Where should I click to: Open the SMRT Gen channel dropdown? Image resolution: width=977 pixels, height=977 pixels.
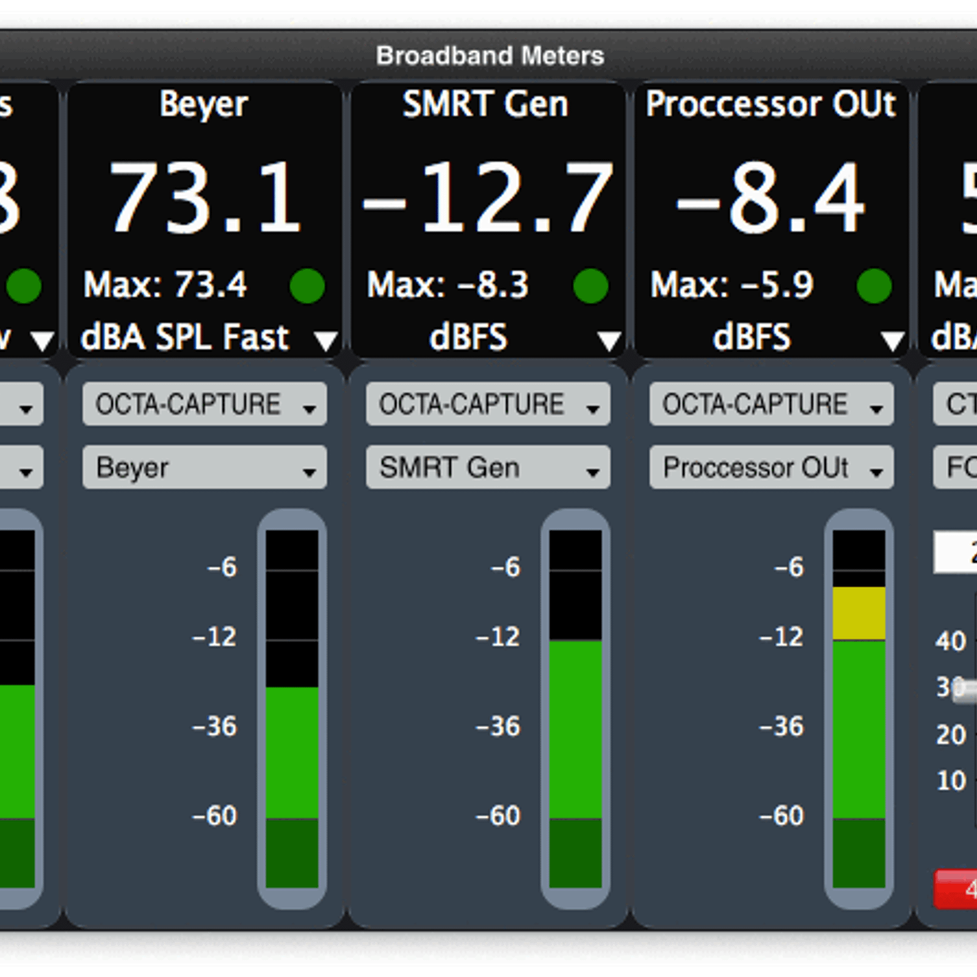(487, 468)
